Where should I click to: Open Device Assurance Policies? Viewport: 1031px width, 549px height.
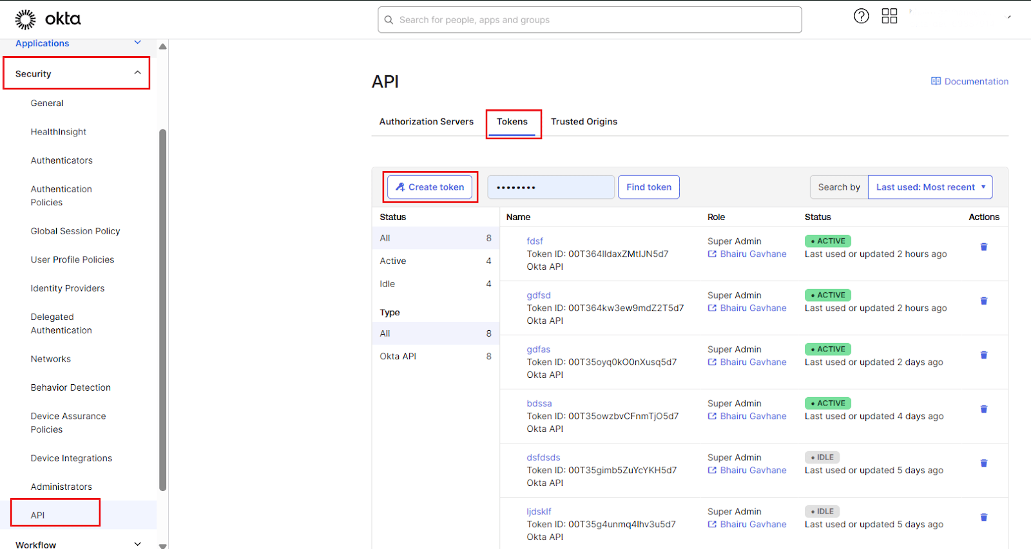click(68, 423)
